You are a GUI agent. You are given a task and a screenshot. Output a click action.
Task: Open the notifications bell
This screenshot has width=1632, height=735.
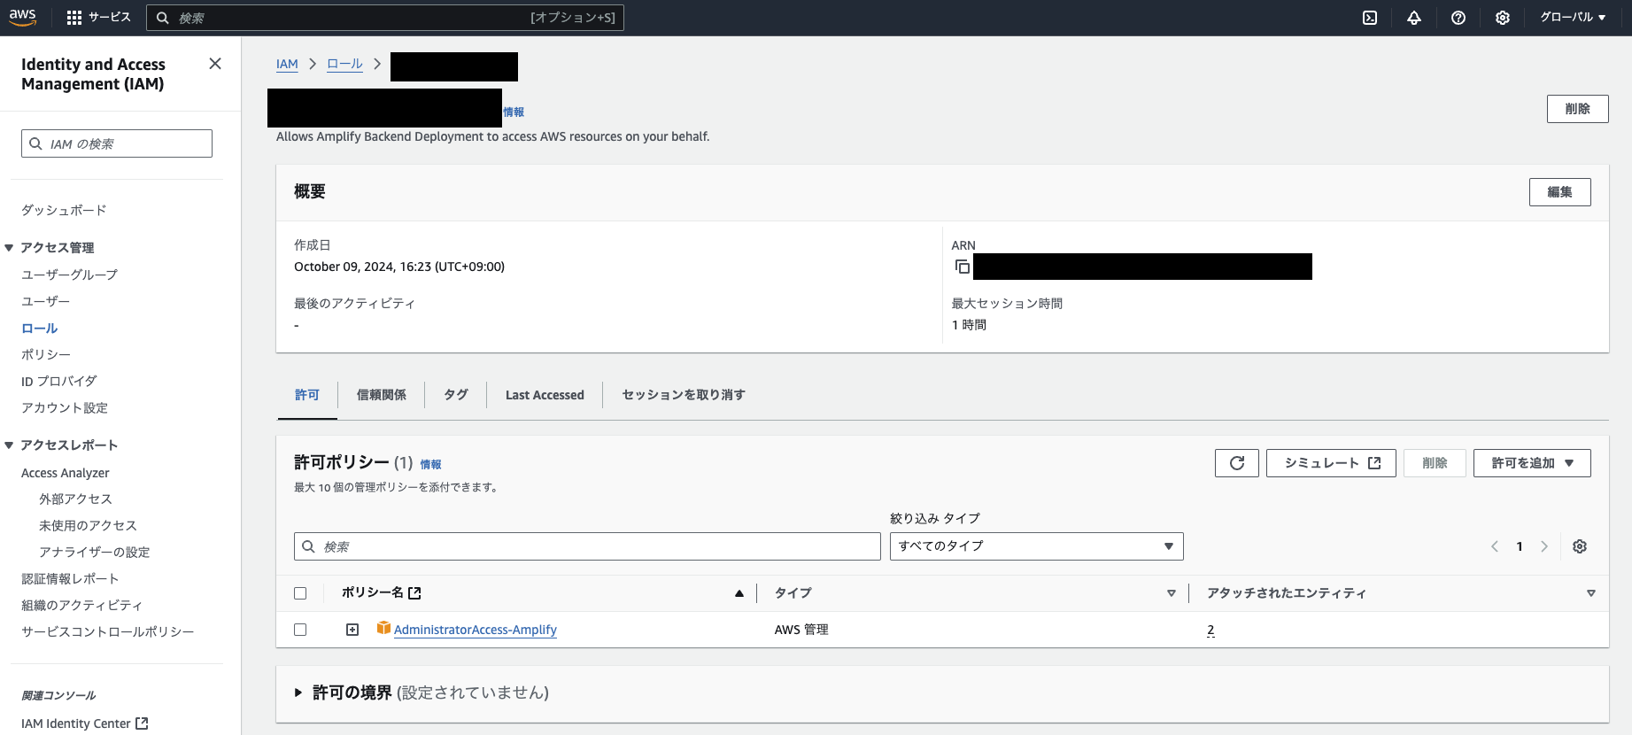point(1414,18)
